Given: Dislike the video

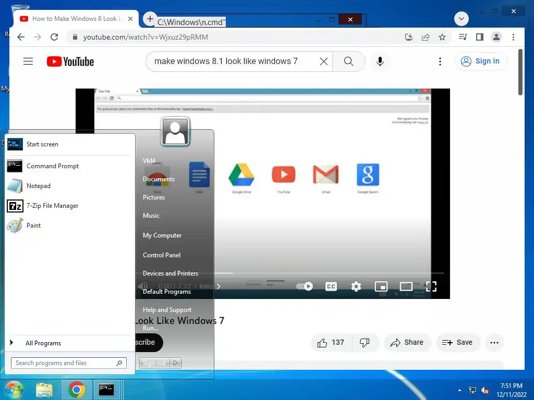Looking at the screenshot, I should click(x=365, y=343).
